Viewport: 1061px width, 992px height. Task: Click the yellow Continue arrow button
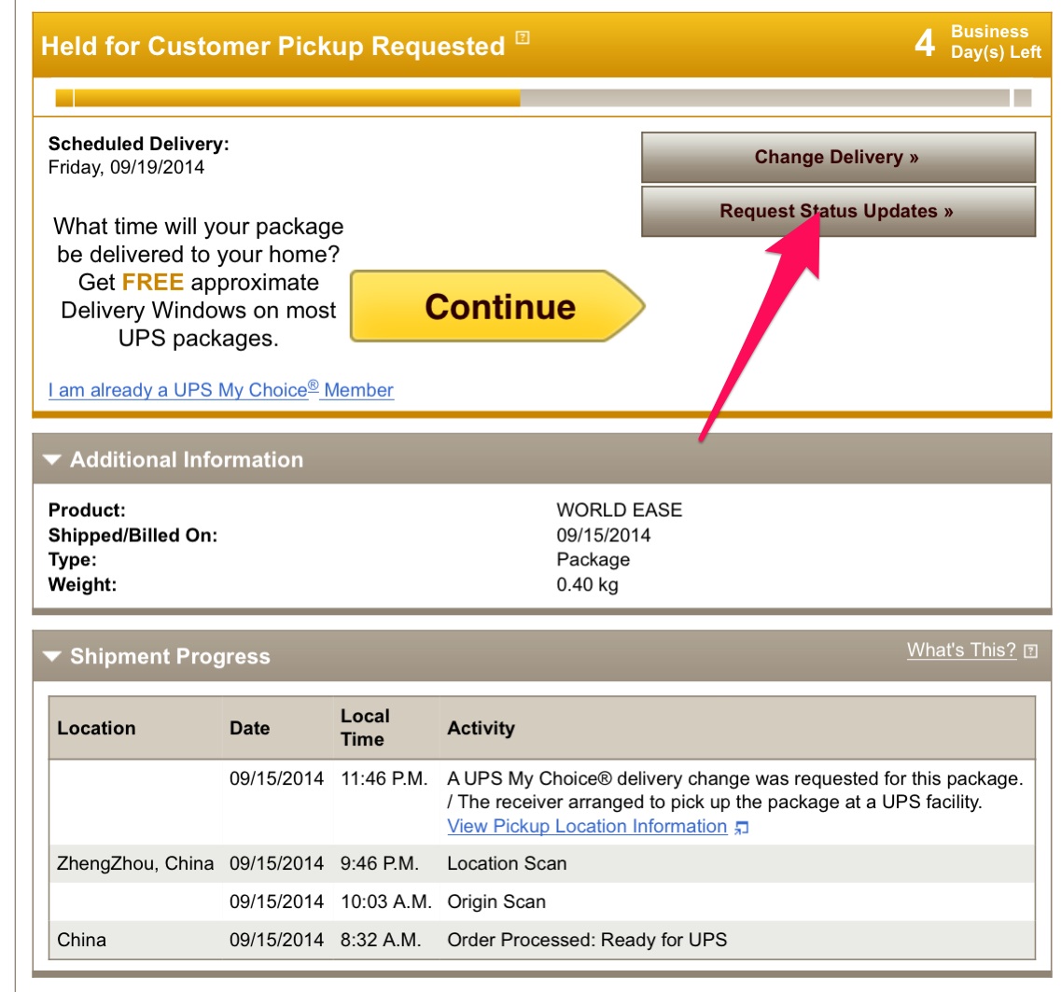(497, 306)
